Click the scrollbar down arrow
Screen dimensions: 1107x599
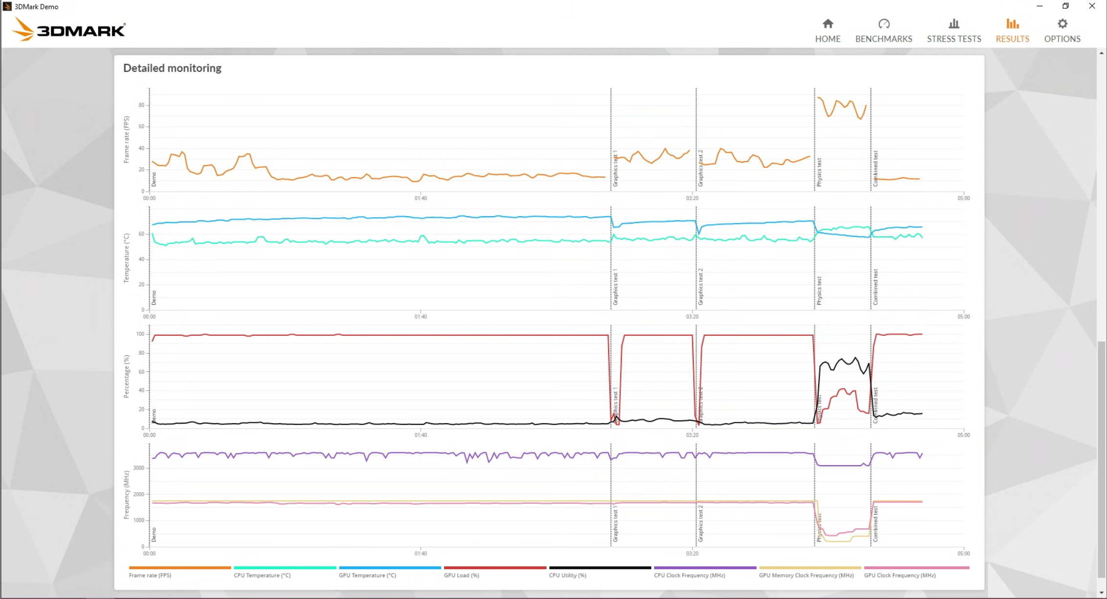(x=1101, y=594)
